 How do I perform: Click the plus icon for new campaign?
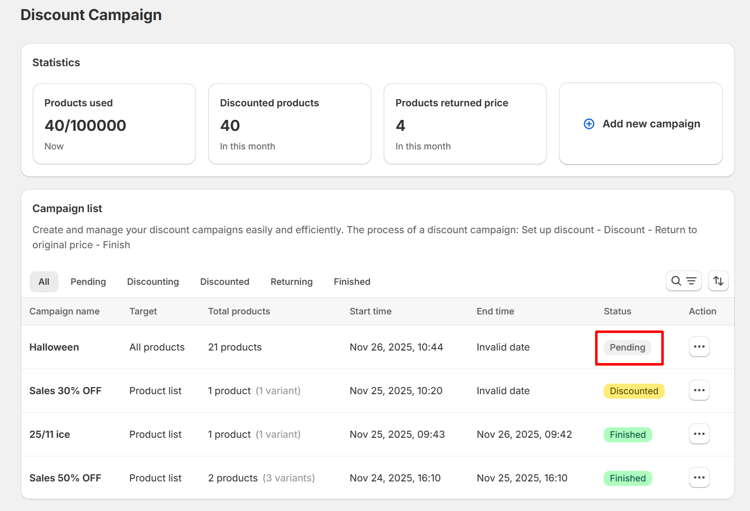point(589,124)
